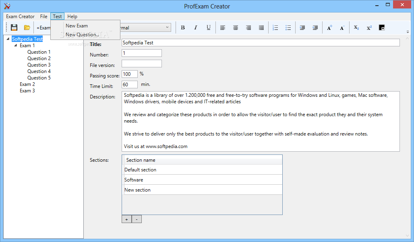Click the Save floppy disk icon
Viewport: 414px width, 242px height.
point(14,27)
